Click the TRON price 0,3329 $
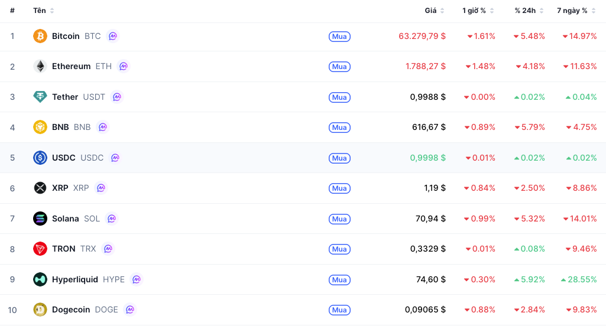 point(428,249)
